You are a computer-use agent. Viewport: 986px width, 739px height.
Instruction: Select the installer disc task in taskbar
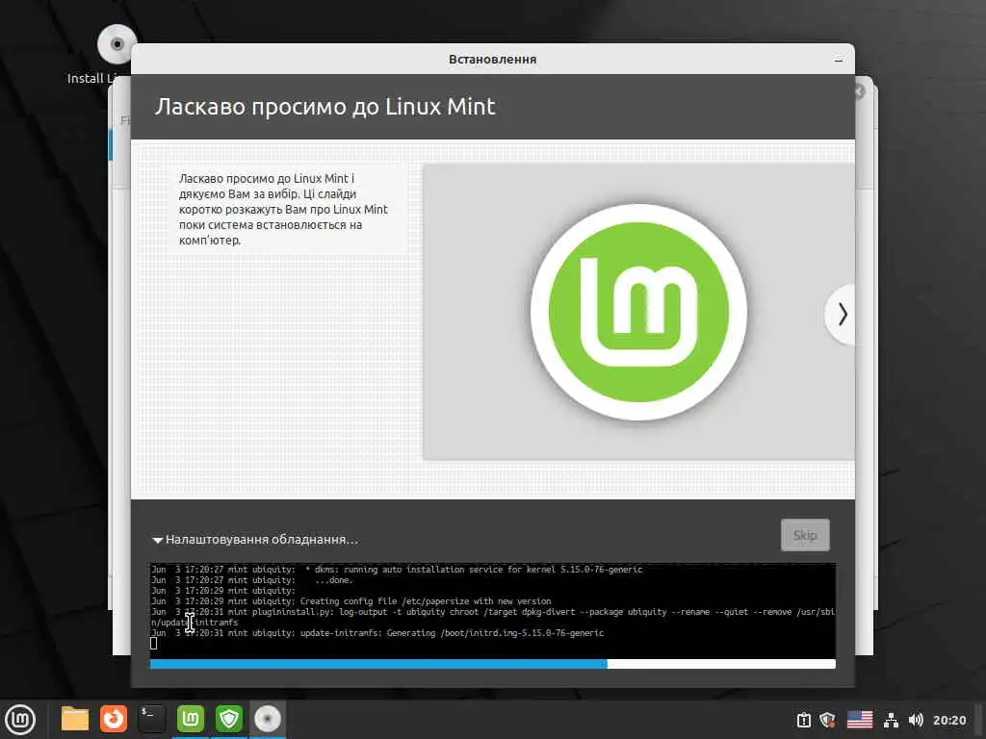click(268, 719)
